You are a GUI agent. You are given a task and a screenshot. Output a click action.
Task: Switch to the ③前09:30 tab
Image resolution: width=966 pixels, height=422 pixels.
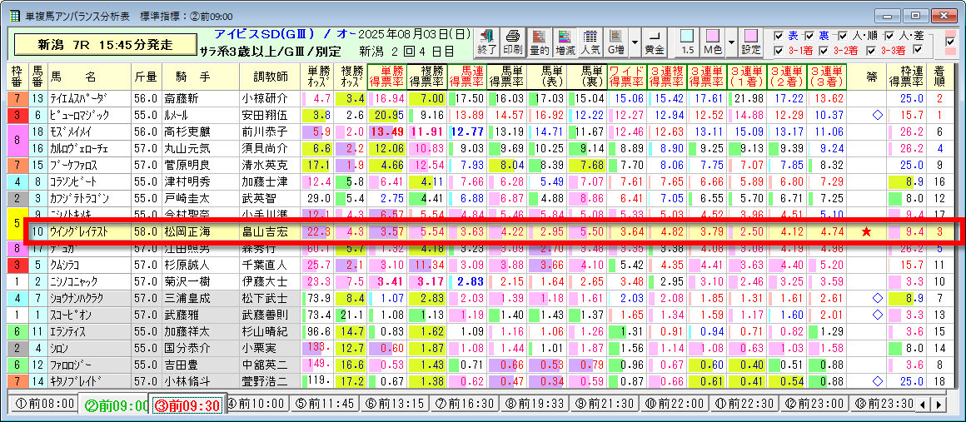[187, 405]
